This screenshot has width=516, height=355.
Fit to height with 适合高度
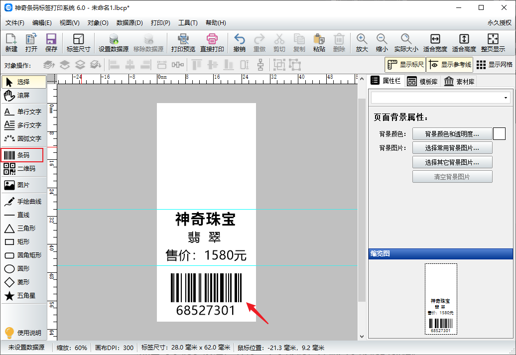tap(464, 43)
